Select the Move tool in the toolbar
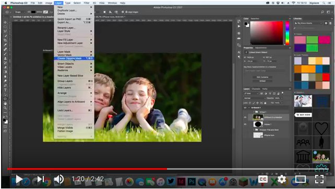Viewport: 335px width, 189px height. [5, 22]
